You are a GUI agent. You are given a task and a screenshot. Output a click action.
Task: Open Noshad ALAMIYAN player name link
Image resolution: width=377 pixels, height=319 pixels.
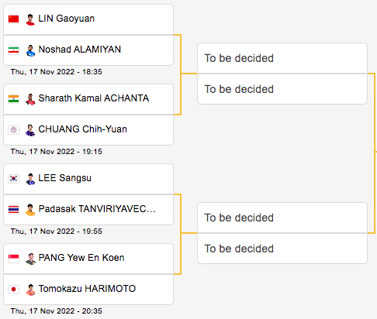80,50
